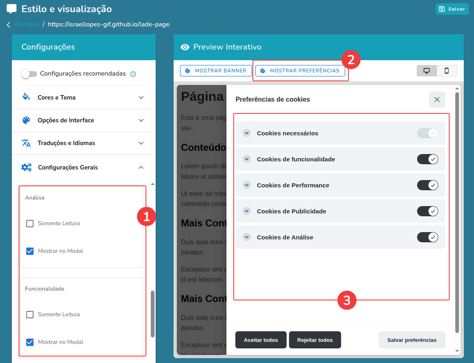Viewport: 474px width, 363px height.
Task: Enable the Somente Leitura checkbox under Análise
Action: pos(30,223)
